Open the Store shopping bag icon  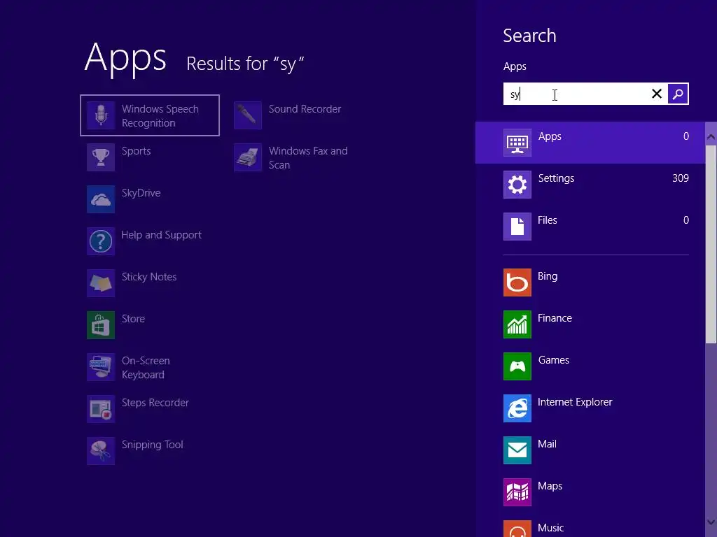[101, 326]
